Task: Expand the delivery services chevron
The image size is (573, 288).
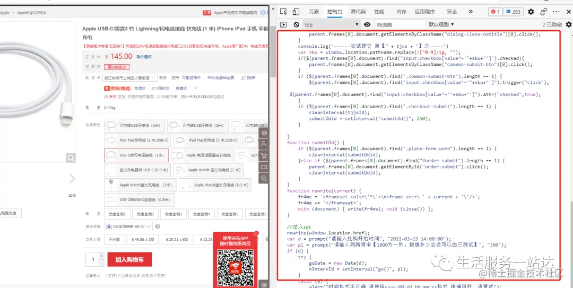Action: click(195, 89)
